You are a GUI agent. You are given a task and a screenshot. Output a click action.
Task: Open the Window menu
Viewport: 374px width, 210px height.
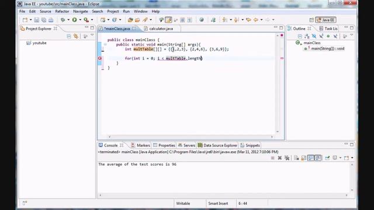(140, 12)
